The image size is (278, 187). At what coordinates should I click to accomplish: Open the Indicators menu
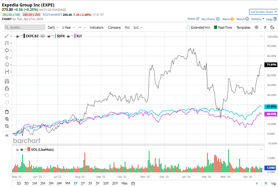pos(97,28)
